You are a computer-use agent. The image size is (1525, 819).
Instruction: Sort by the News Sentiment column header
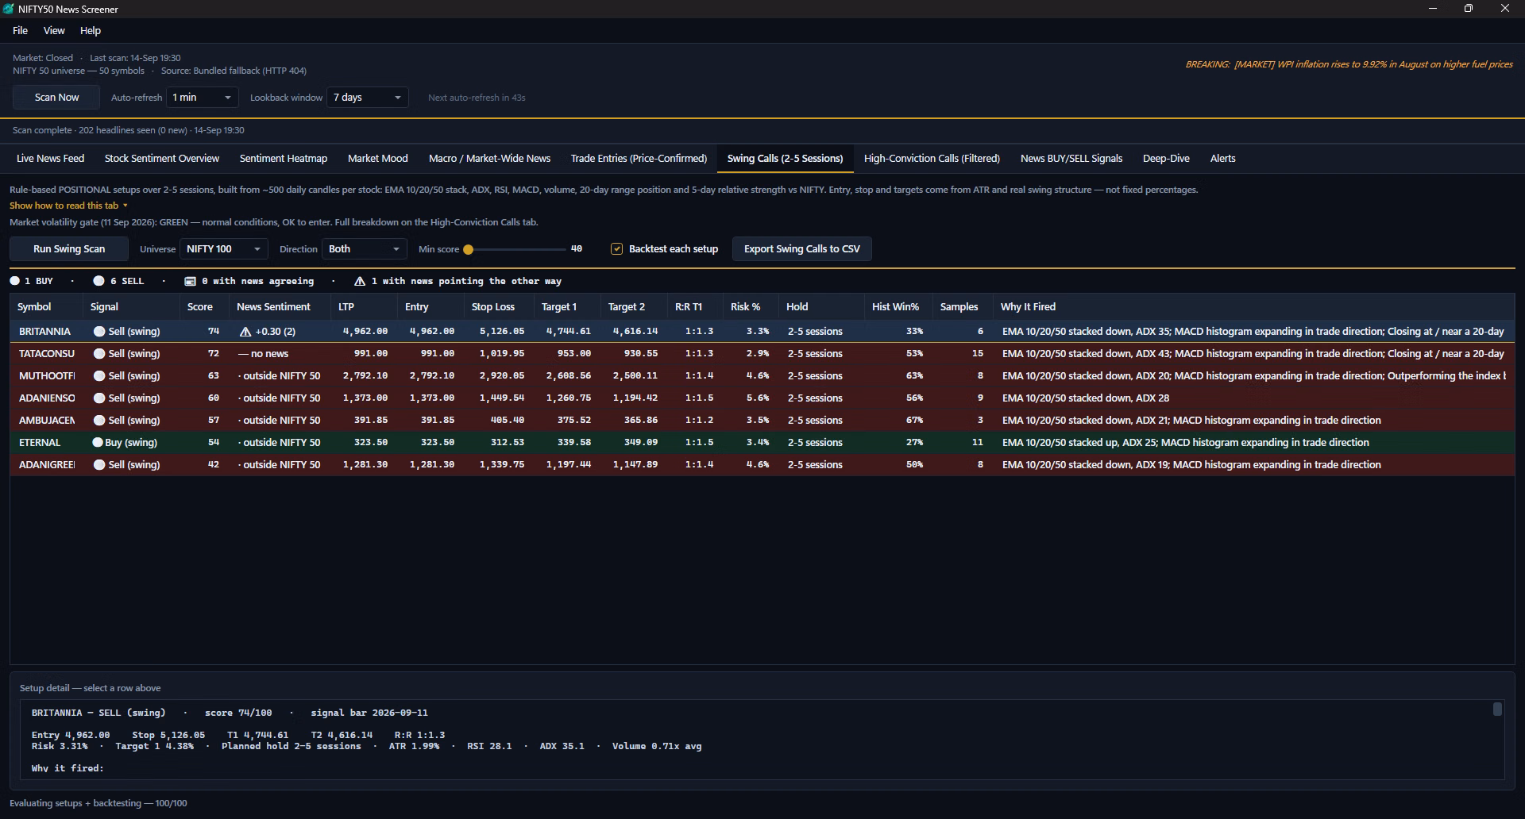point(280,307)
